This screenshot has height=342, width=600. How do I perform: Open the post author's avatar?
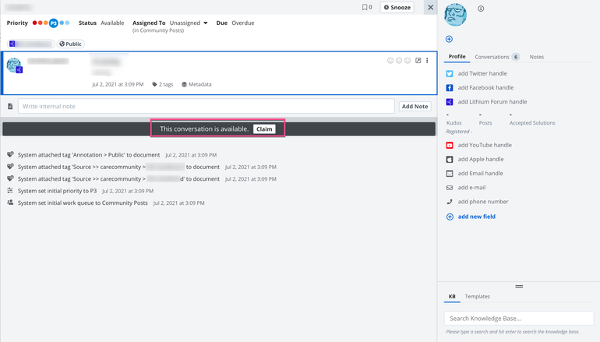coord(14,65)
